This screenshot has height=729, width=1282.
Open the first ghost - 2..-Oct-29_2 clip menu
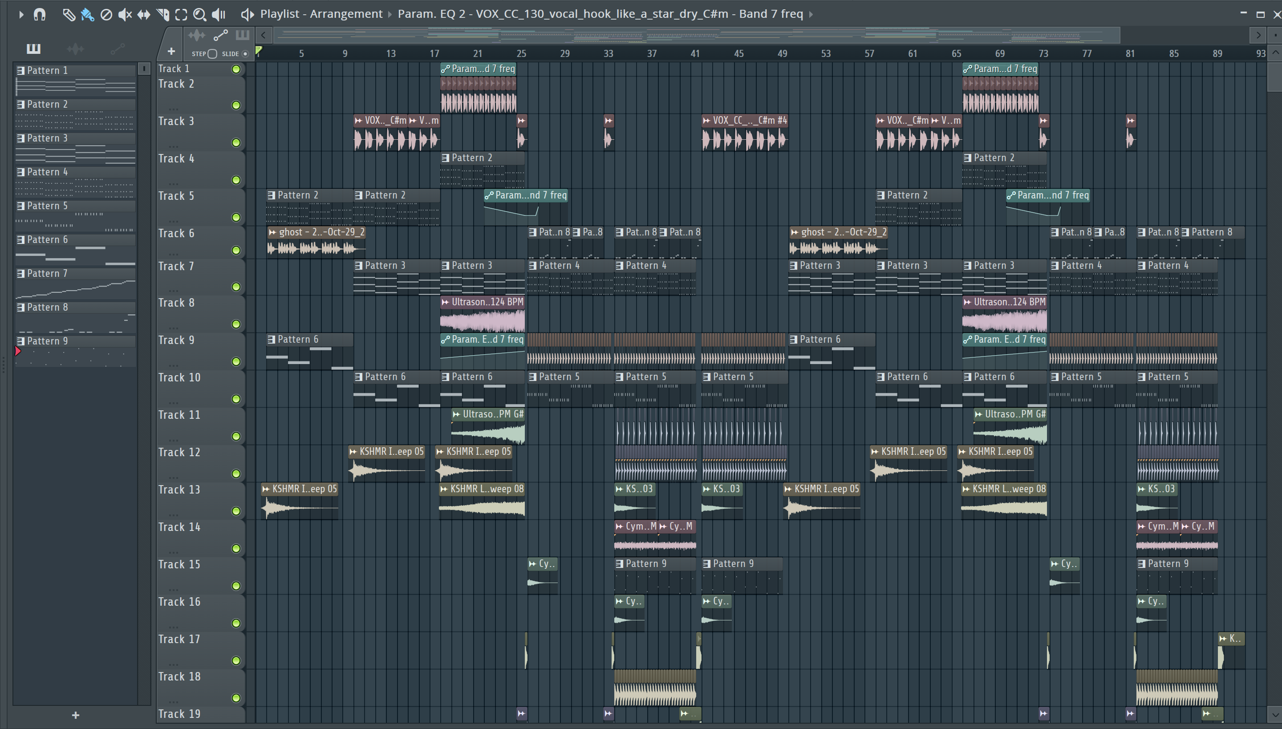coord(272,232)
